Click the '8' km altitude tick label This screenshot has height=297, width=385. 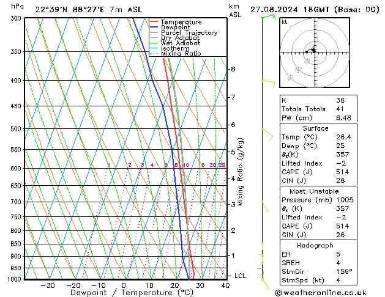(x=233, y=69)
